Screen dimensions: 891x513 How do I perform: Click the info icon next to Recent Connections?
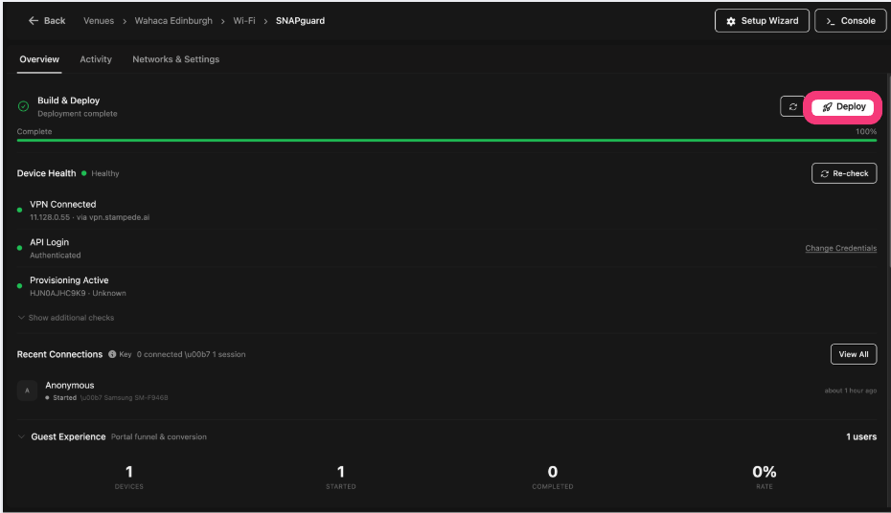[112, 354]
